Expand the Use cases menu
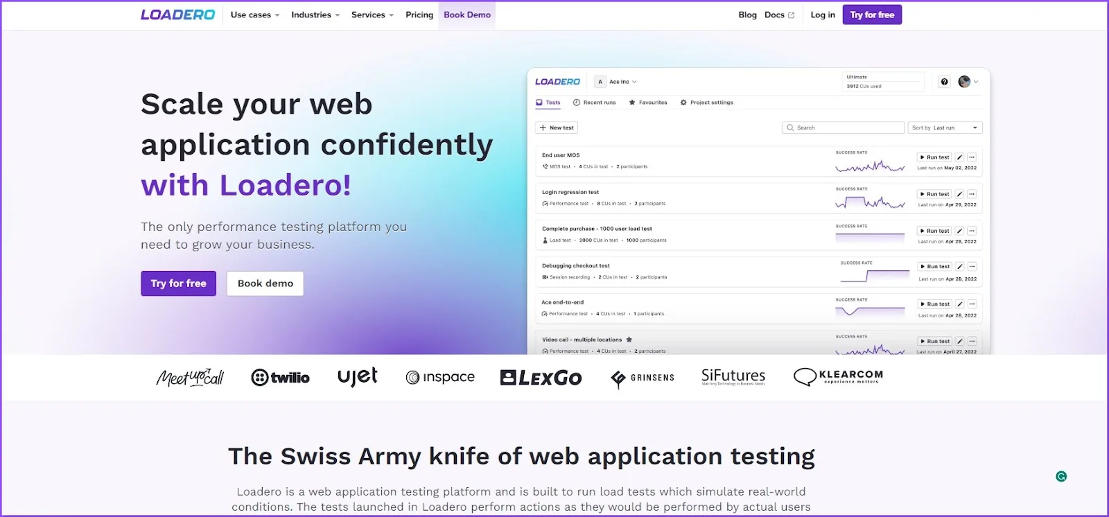This screenshot has height=517, width=1109. point(255,15)
